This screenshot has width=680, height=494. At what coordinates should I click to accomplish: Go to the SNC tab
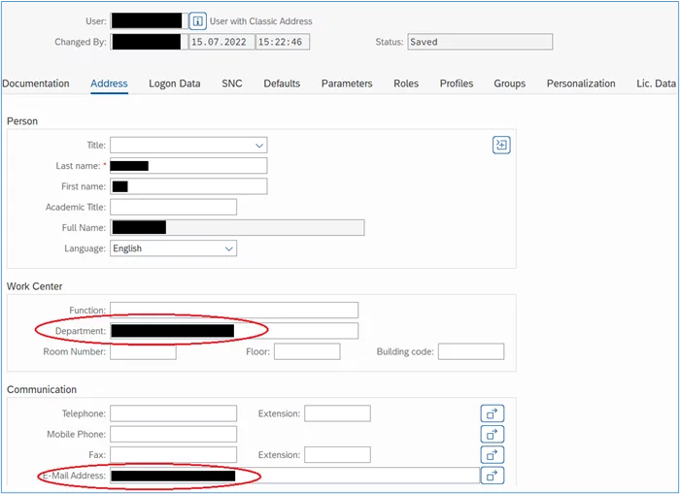[x=232, y=83]
